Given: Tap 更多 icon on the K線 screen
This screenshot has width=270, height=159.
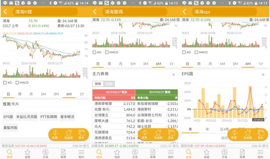Looking at the screenshot, I should (81, 134).
